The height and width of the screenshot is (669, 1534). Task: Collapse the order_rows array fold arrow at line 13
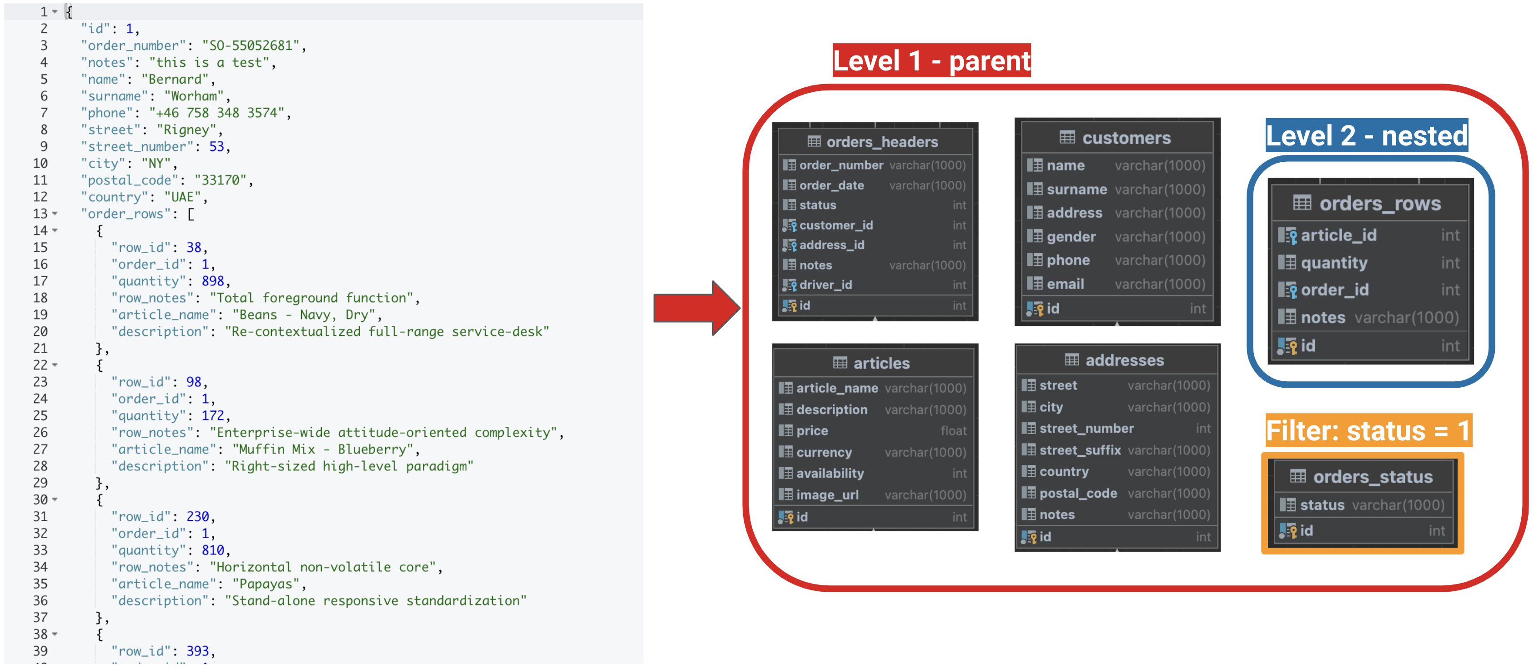[x=55, y=214]
